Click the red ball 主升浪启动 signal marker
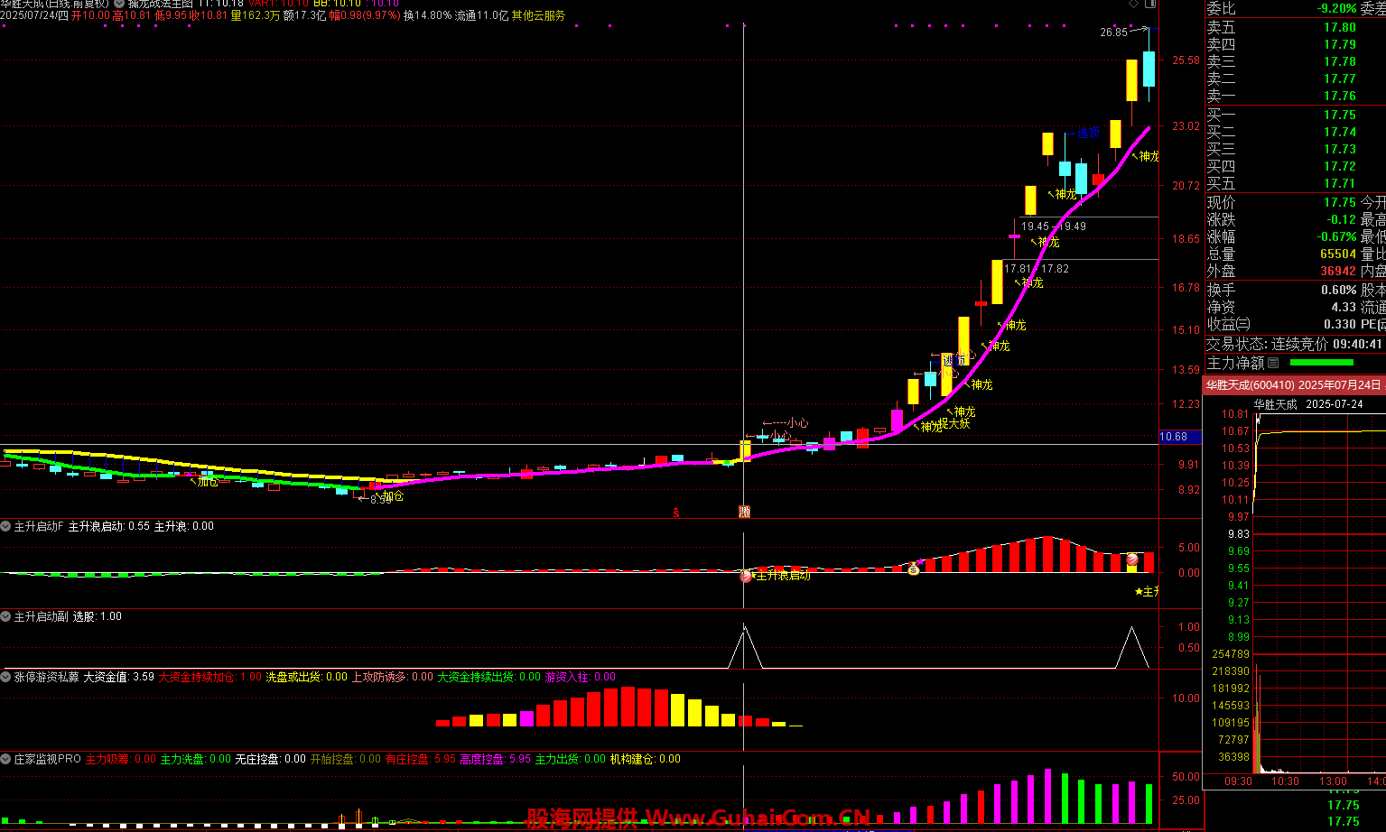Image resolution: width=1386 pixels, height=832 pixels. pos(746,576)
